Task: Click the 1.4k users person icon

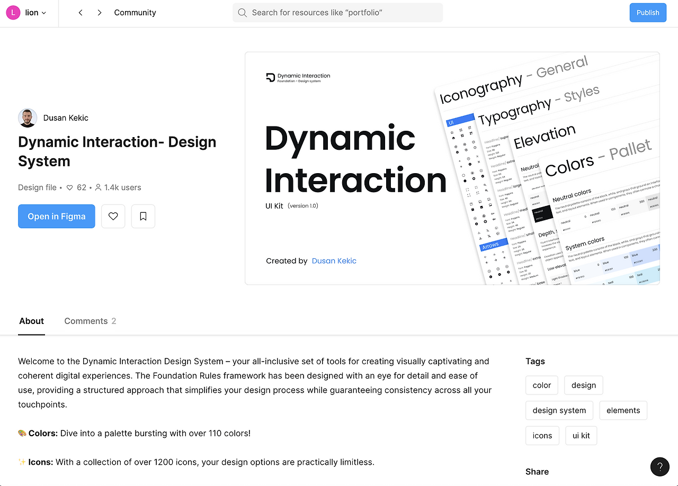Action: [x=98, y=187]
